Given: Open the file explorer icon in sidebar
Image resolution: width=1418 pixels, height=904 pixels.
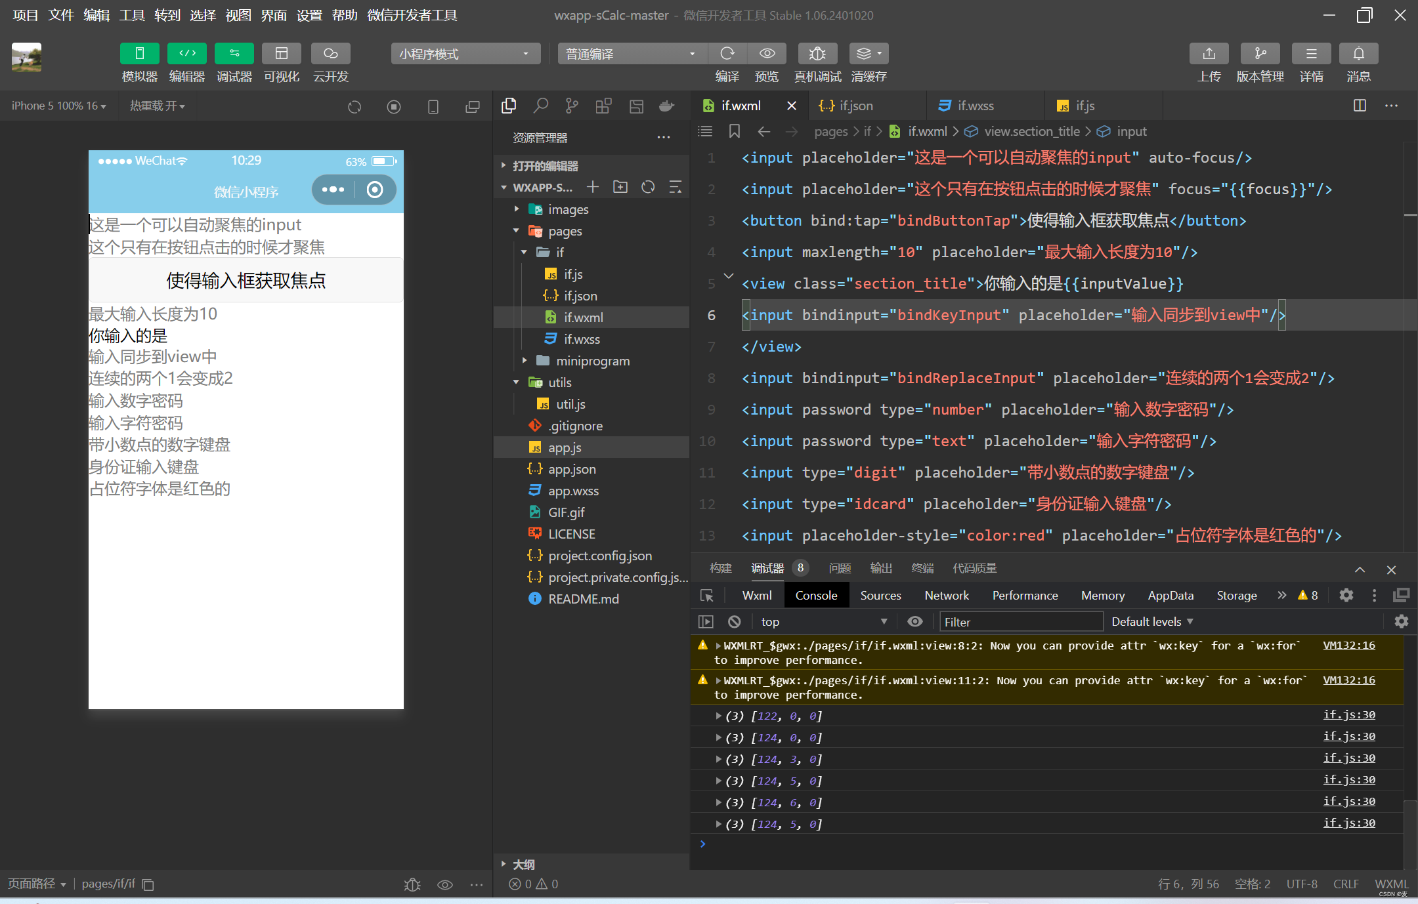Looking at the screenshot, I should click(x=509, y=106).
